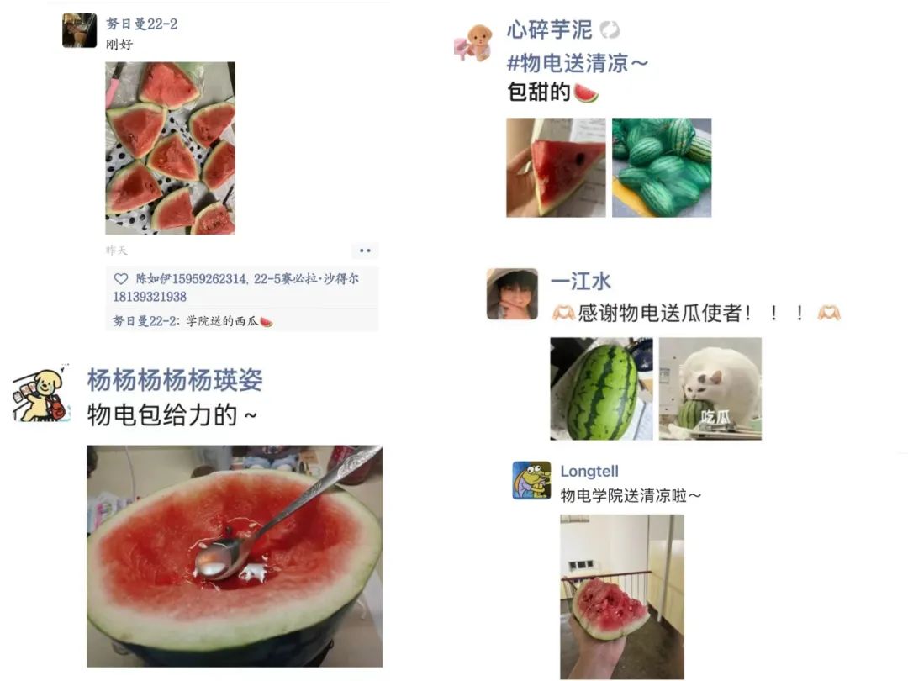The height and width of the screenshot is (681, 908).
Task: Open 杨杨杨杨杨瑛姿's cartoon dog avatar
Action: coord(40,393)
